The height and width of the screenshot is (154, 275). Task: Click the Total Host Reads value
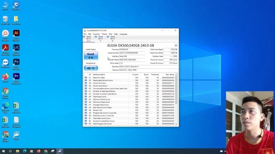coord(171,50)
